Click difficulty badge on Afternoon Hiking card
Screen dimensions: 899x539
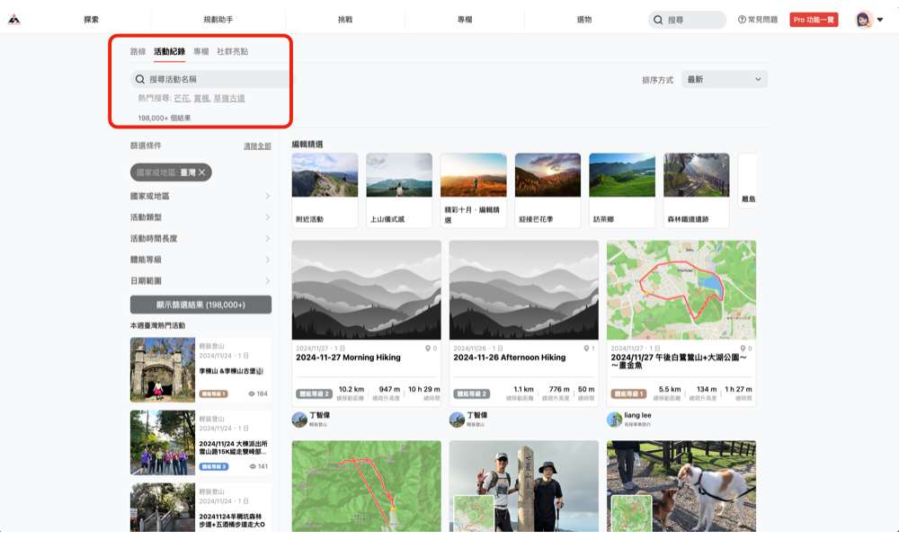471,394
